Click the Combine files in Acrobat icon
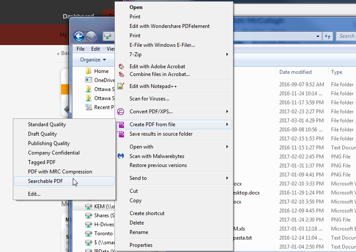 pos(121,74)
